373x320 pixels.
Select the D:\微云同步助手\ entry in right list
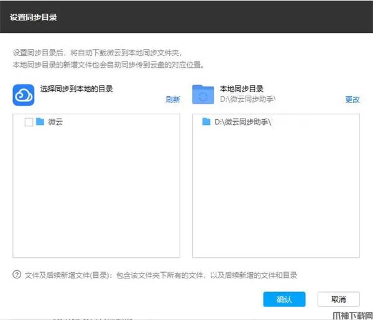pyautogui.click(x=244, y=122)
